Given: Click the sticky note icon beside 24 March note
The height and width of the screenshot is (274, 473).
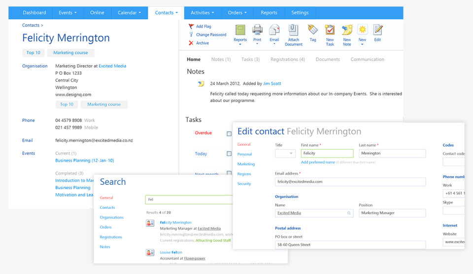Looking at the screenshot, I should click(201, 84).
